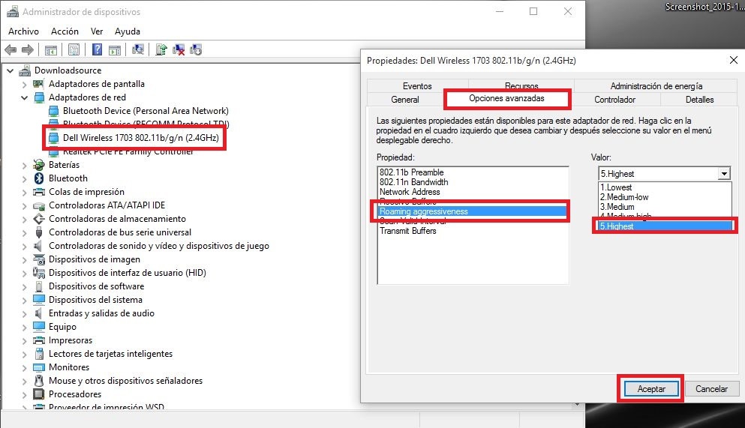Click the Forward arrow toolbar icon
Image resolution: width=745 pixels, height=428 pixels.
pos(28,49)
